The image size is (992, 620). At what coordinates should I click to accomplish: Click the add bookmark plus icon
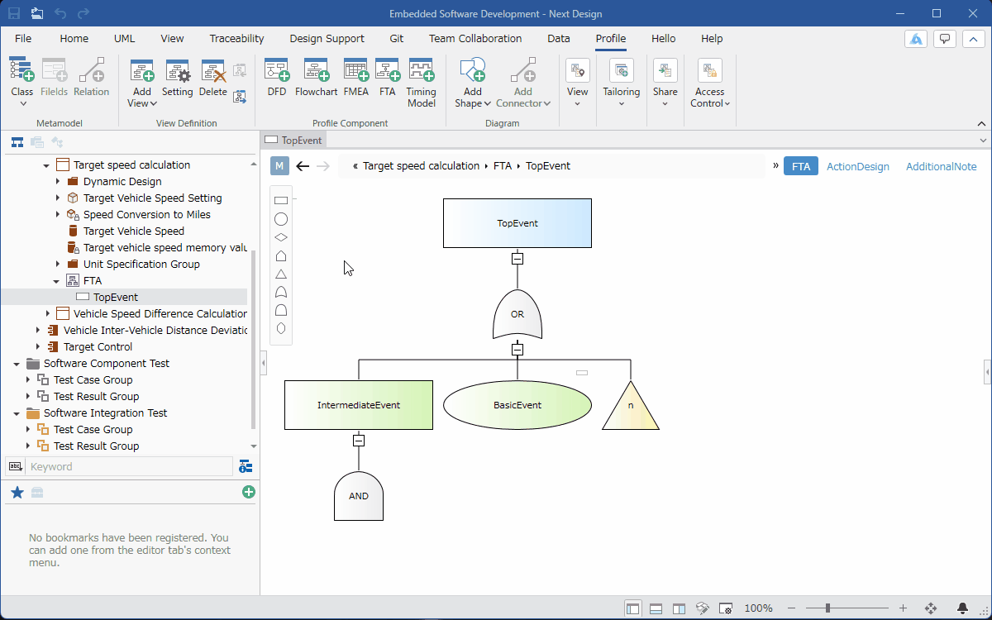point(249,492)
